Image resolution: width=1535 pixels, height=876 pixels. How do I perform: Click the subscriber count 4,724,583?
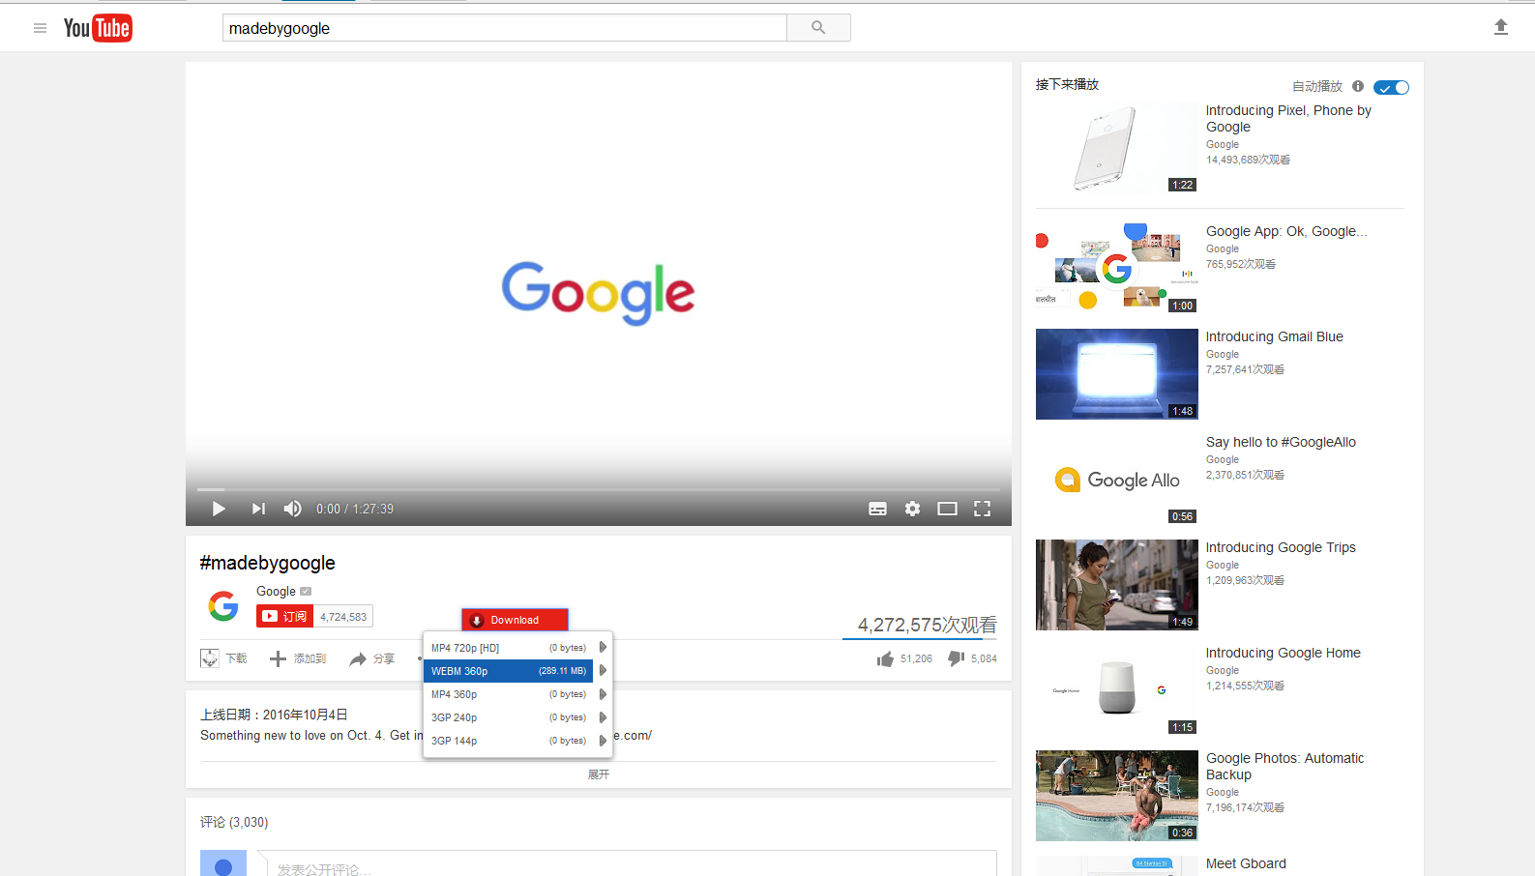coord(343,617)
